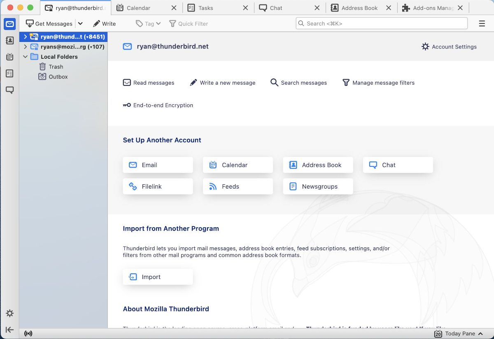Set up a Feeds account

[x=238, y=186]
